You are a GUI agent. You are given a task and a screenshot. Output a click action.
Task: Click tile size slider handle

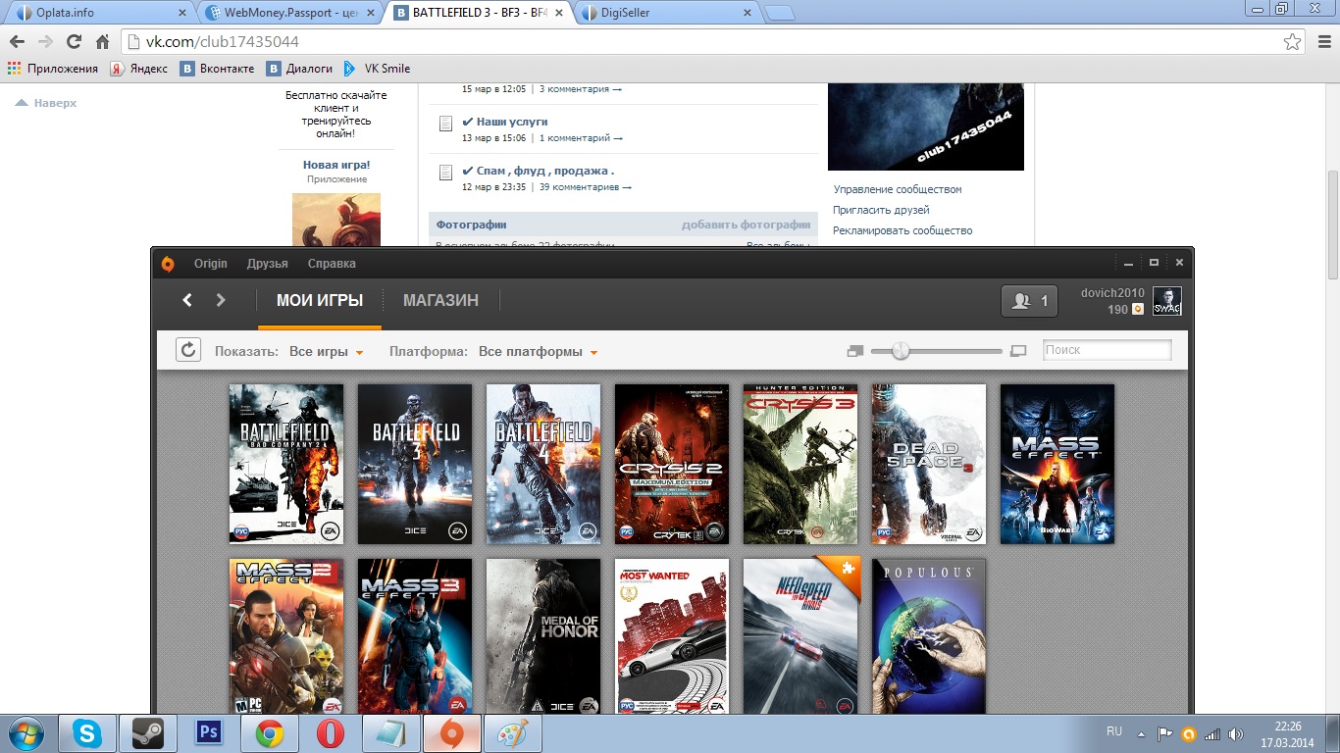click(901, 351)
